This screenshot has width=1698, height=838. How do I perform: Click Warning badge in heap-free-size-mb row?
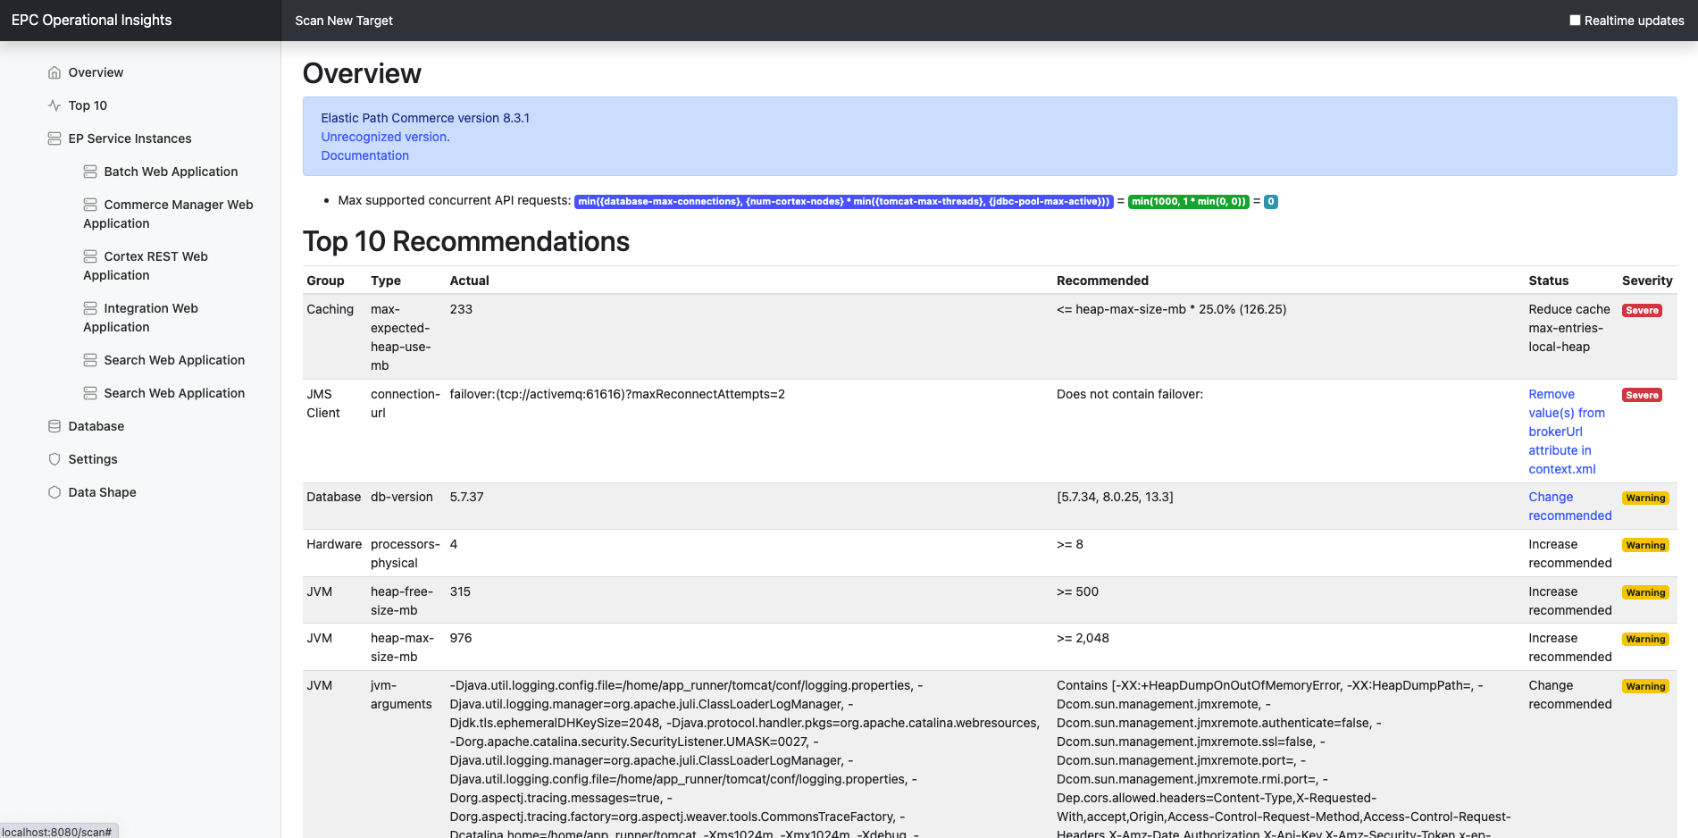(1645, 593)
